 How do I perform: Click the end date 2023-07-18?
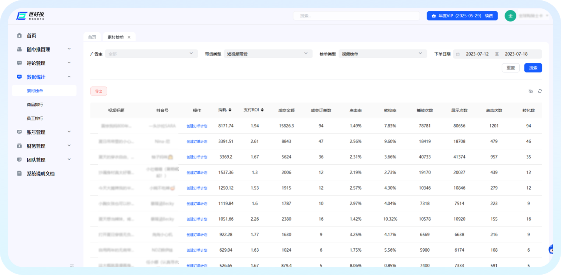point(516,54)
